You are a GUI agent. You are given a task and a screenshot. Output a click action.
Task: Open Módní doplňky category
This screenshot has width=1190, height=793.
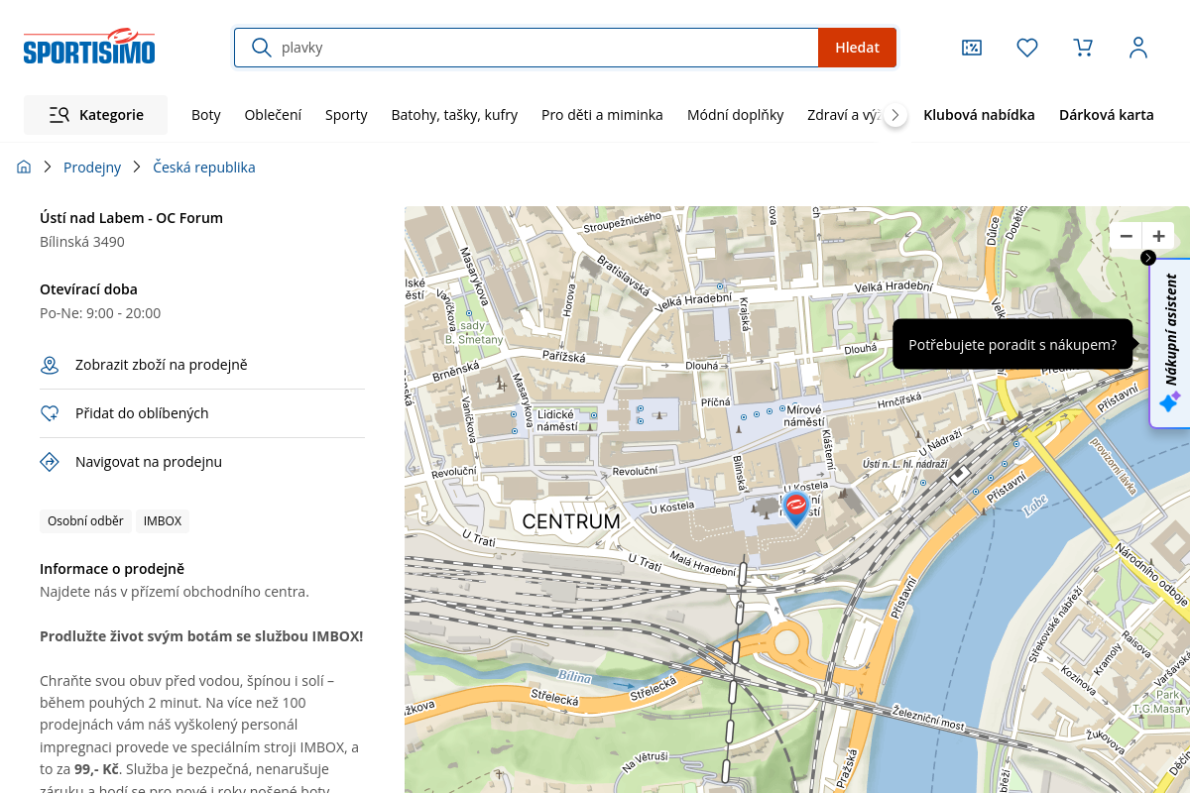tap(736, 115)
